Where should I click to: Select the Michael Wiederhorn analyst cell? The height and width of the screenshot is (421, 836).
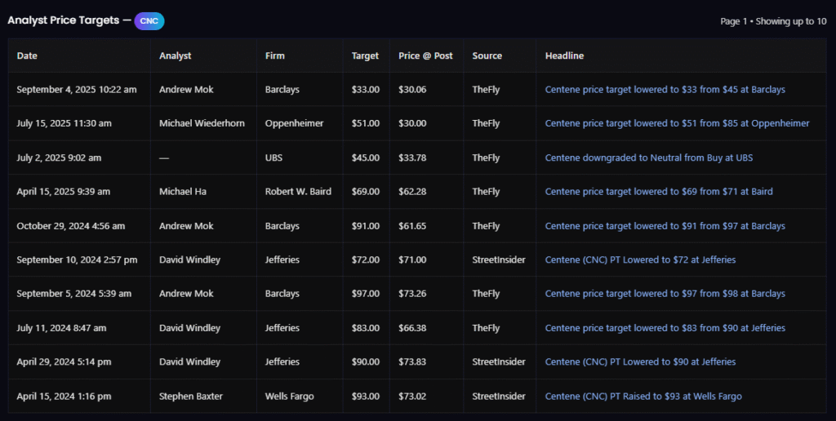[201, 123]
